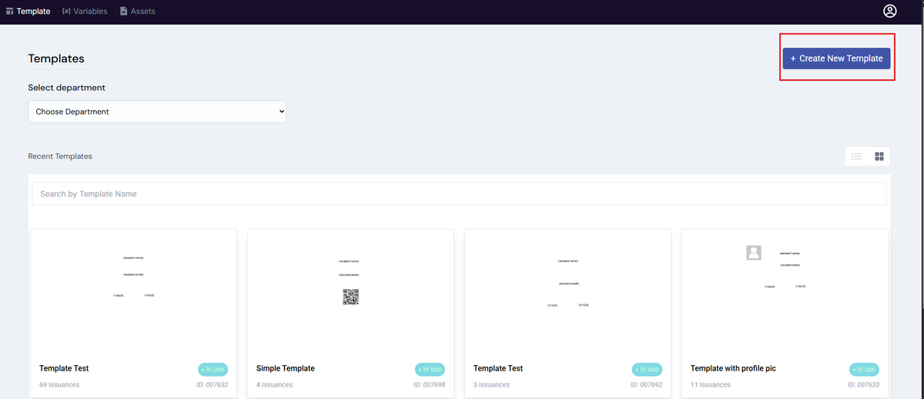Focus the Search by Template Name field
The height and width of the screenshot is (399, 924).
point(459,194)
